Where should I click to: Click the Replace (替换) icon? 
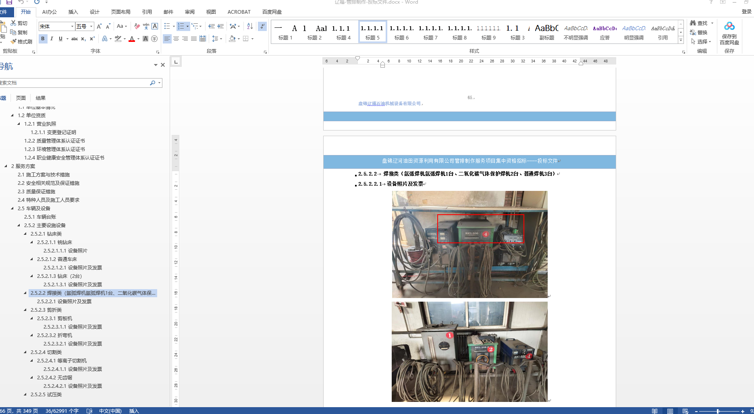coord(693,32)
